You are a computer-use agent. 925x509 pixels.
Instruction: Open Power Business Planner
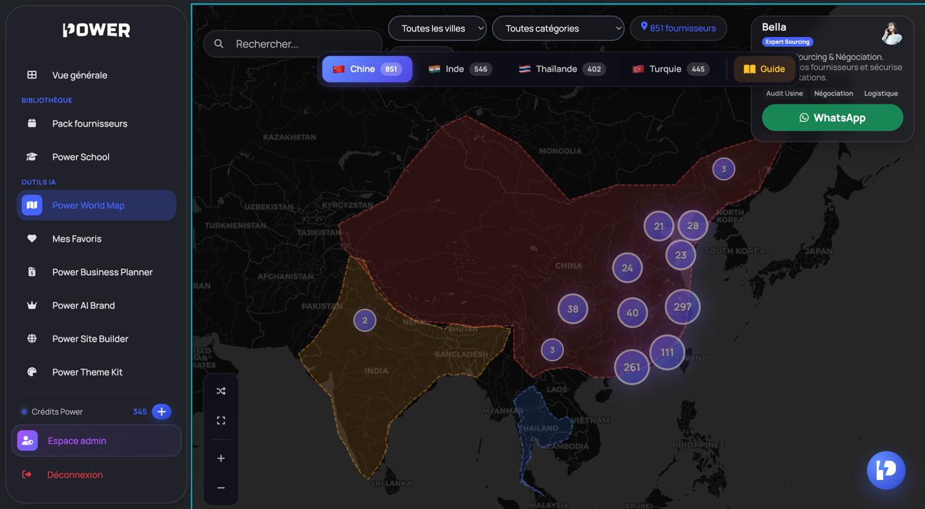pyautogui.click(x=96, y=272)
